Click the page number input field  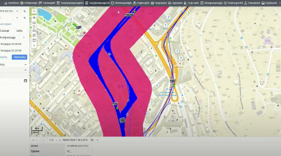pyautogui.click(x=44, y=140)
